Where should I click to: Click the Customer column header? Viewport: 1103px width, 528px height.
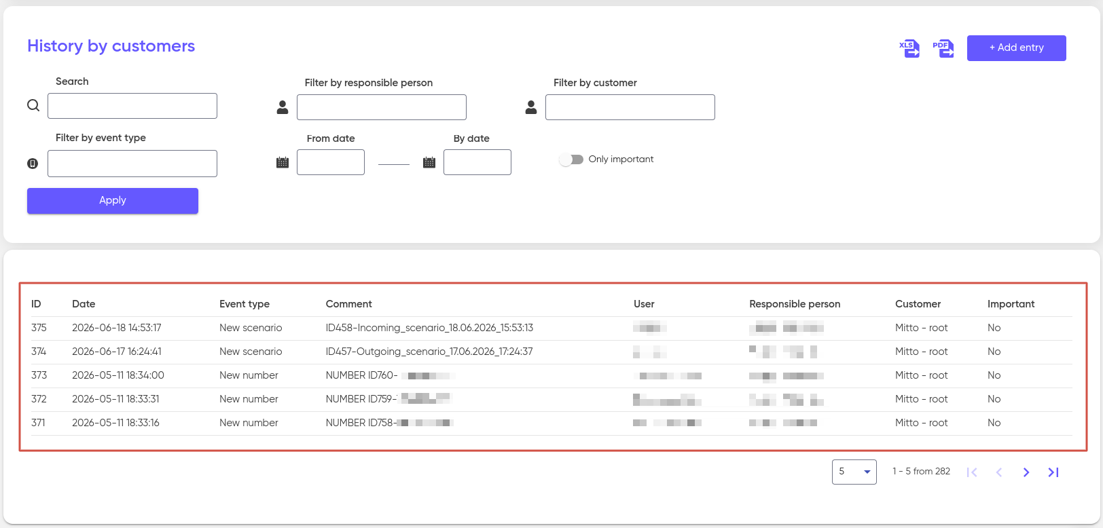pos(918,304)
